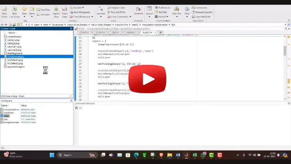
Task: Switch to the Code2.m editor tab
Action: point(84,32)
